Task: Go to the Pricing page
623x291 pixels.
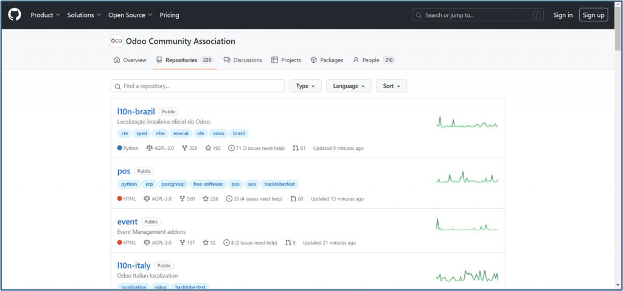Action: click(x=169, y=15)
